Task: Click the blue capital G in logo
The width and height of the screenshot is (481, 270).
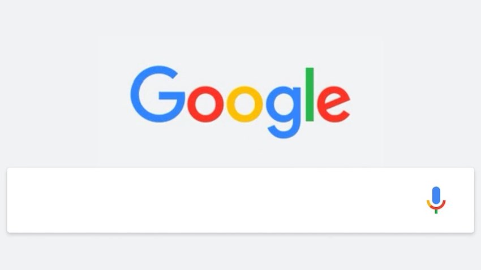Action: point(158,94)
